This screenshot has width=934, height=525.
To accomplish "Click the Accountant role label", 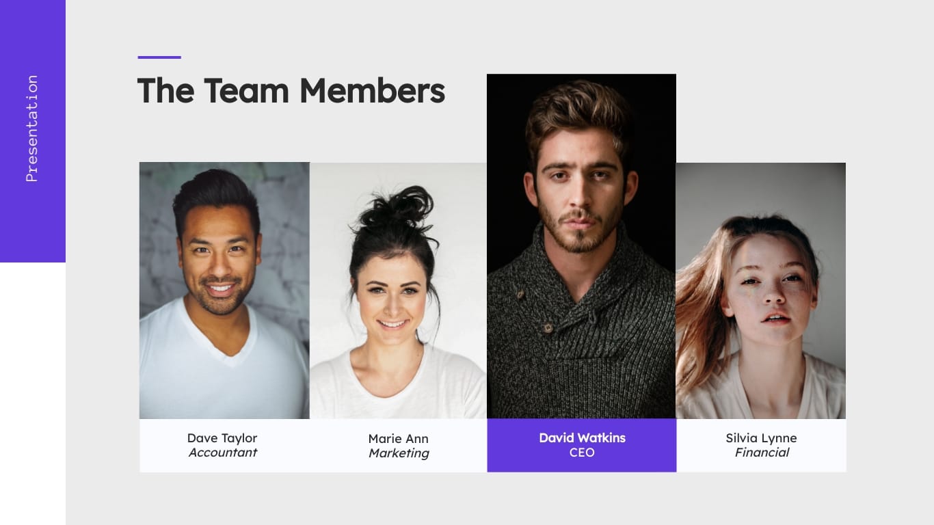I will point(223,453).
